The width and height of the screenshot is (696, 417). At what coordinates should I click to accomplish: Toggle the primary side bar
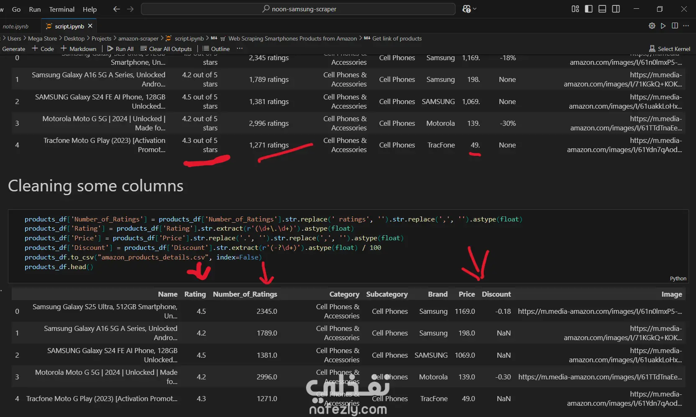(x=589, y=9)
